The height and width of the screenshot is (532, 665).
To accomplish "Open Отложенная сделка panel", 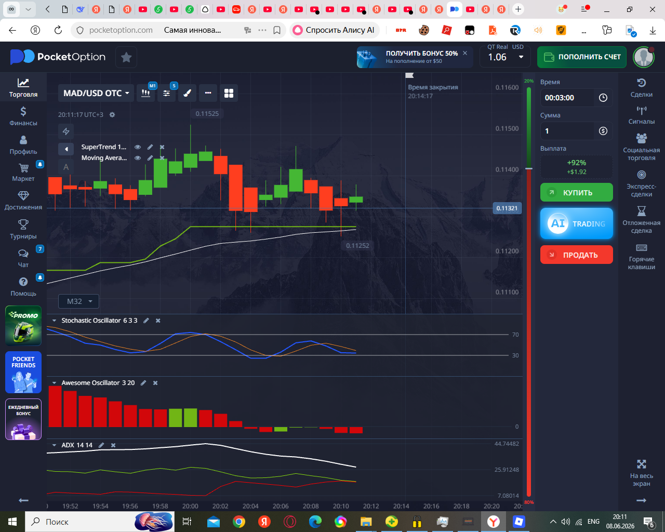I will click(642, 220).
